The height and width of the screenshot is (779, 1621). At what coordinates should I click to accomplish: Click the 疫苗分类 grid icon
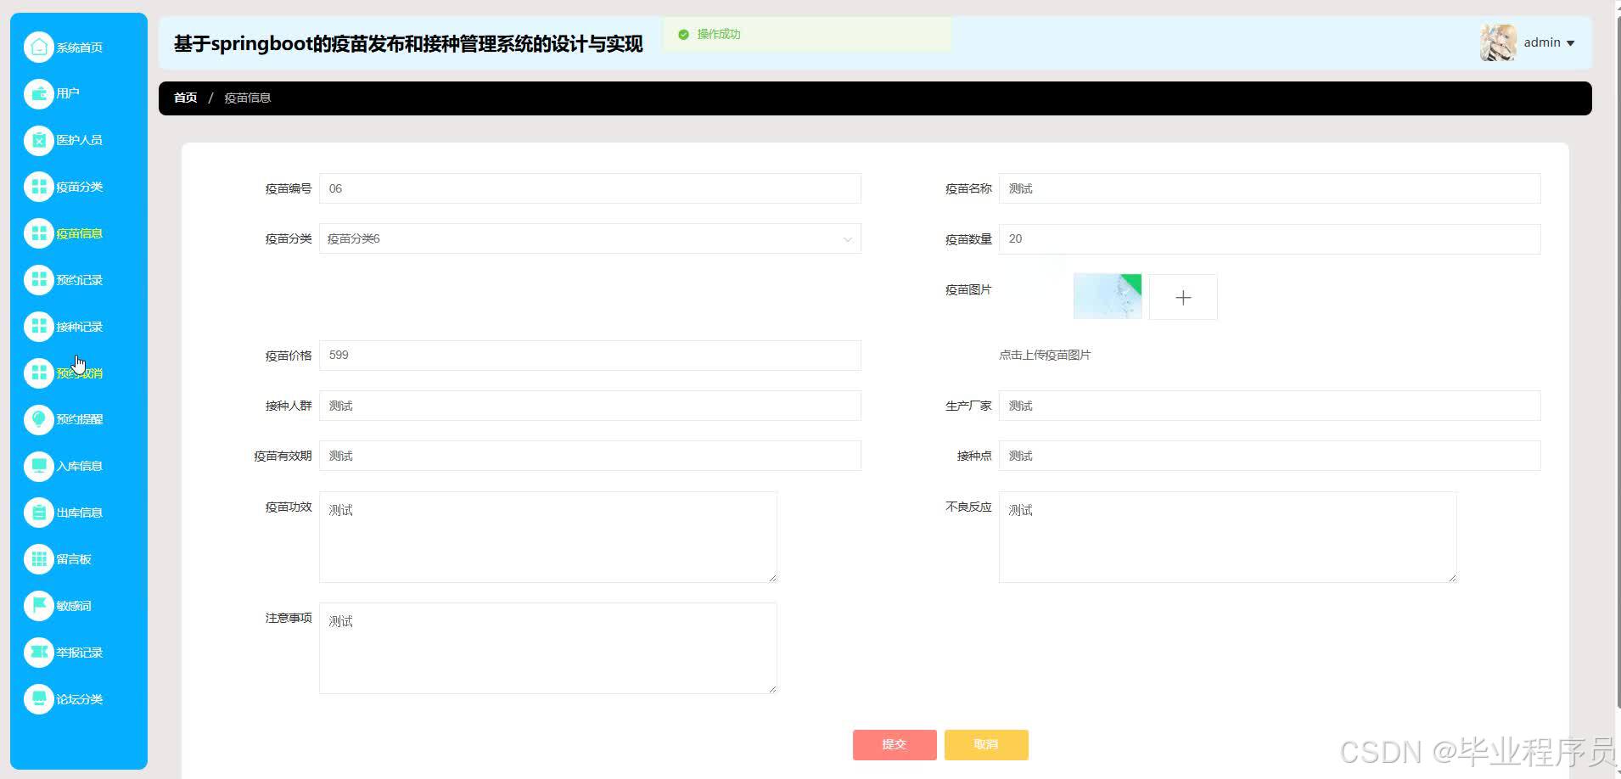click(39, 187)
